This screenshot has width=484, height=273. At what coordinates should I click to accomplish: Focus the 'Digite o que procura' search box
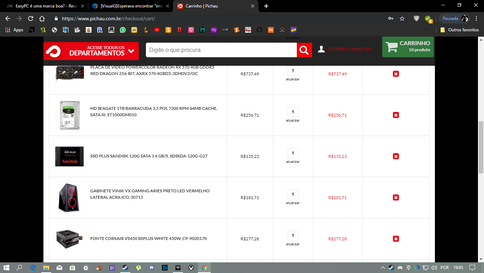click(x=221, y=50)
